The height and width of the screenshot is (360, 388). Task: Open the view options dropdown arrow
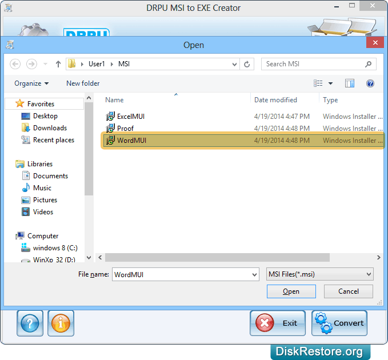pyautogui.click(x=330, y=83)
